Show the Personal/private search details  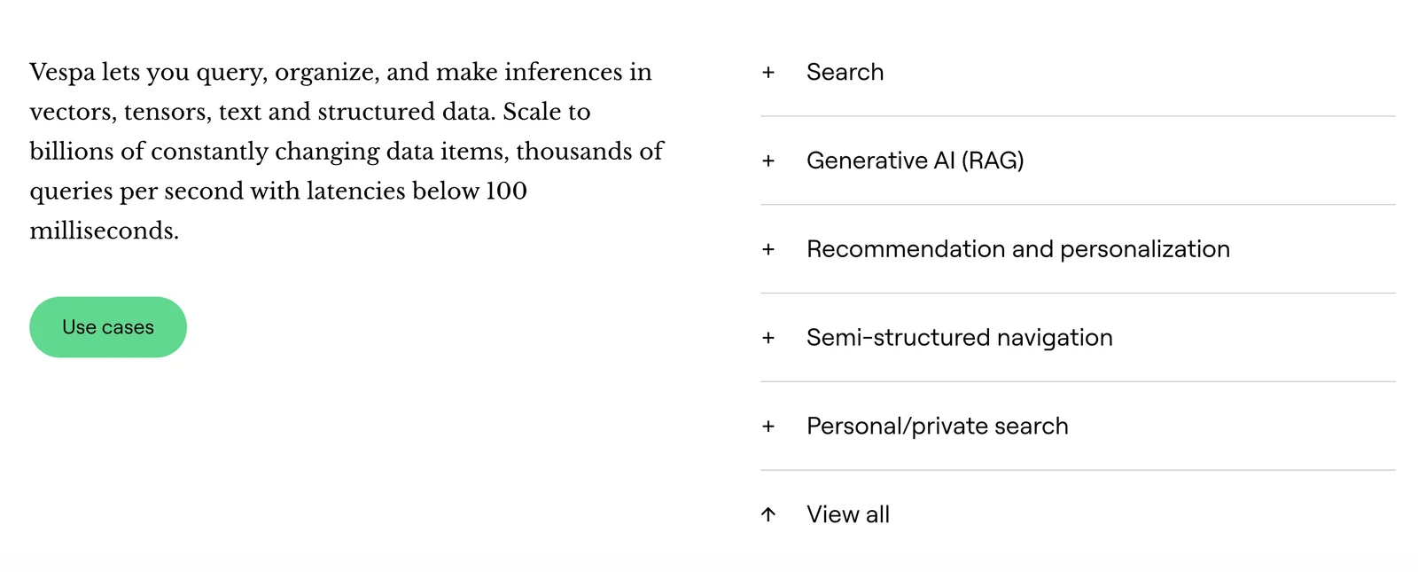click(x=937, y=427)
